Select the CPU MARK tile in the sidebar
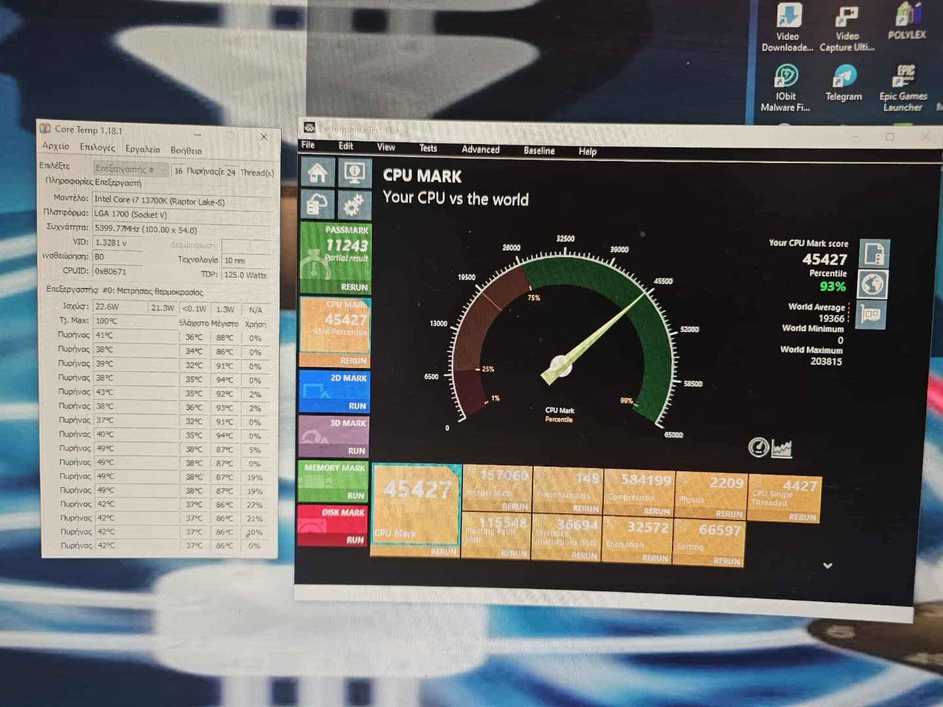This screenshot has width=943, height=707. [335, 332]
